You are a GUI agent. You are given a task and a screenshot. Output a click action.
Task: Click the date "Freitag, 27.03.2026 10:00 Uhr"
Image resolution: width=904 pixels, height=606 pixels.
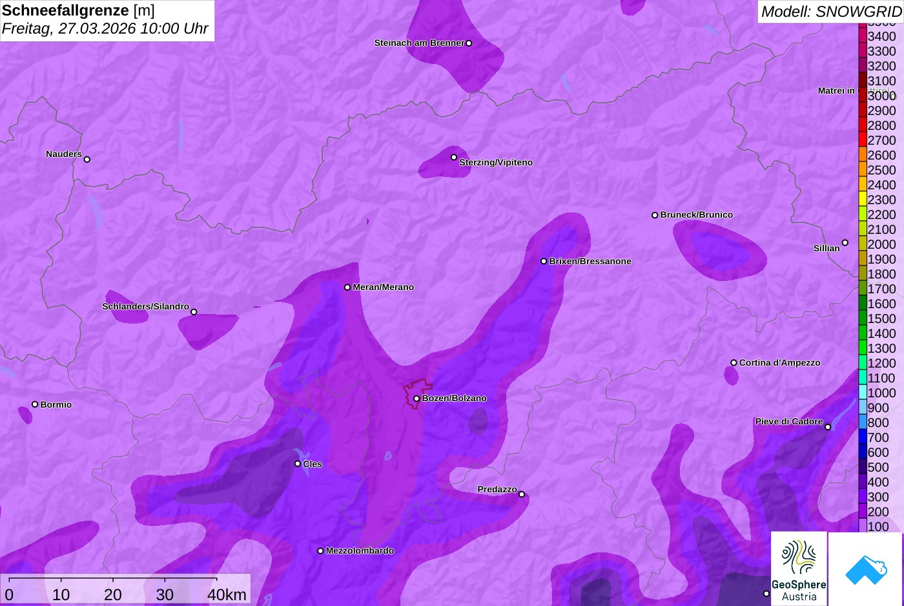point(105,28)
